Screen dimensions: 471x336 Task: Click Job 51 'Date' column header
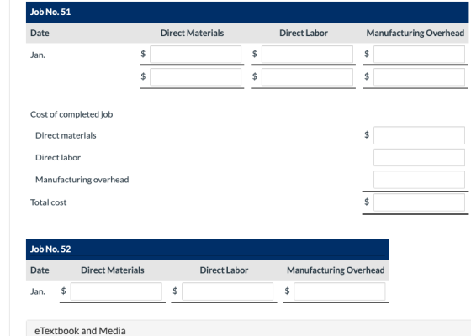coord(40,33)
